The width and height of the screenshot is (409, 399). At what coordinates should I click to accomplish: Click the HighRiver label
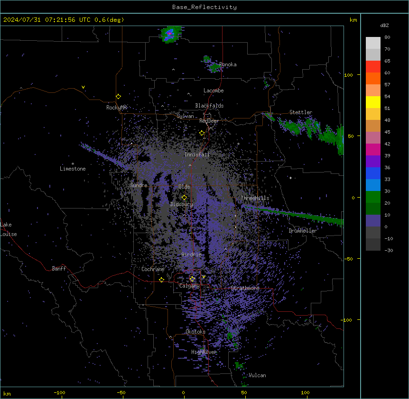click(x=204, y=352)
